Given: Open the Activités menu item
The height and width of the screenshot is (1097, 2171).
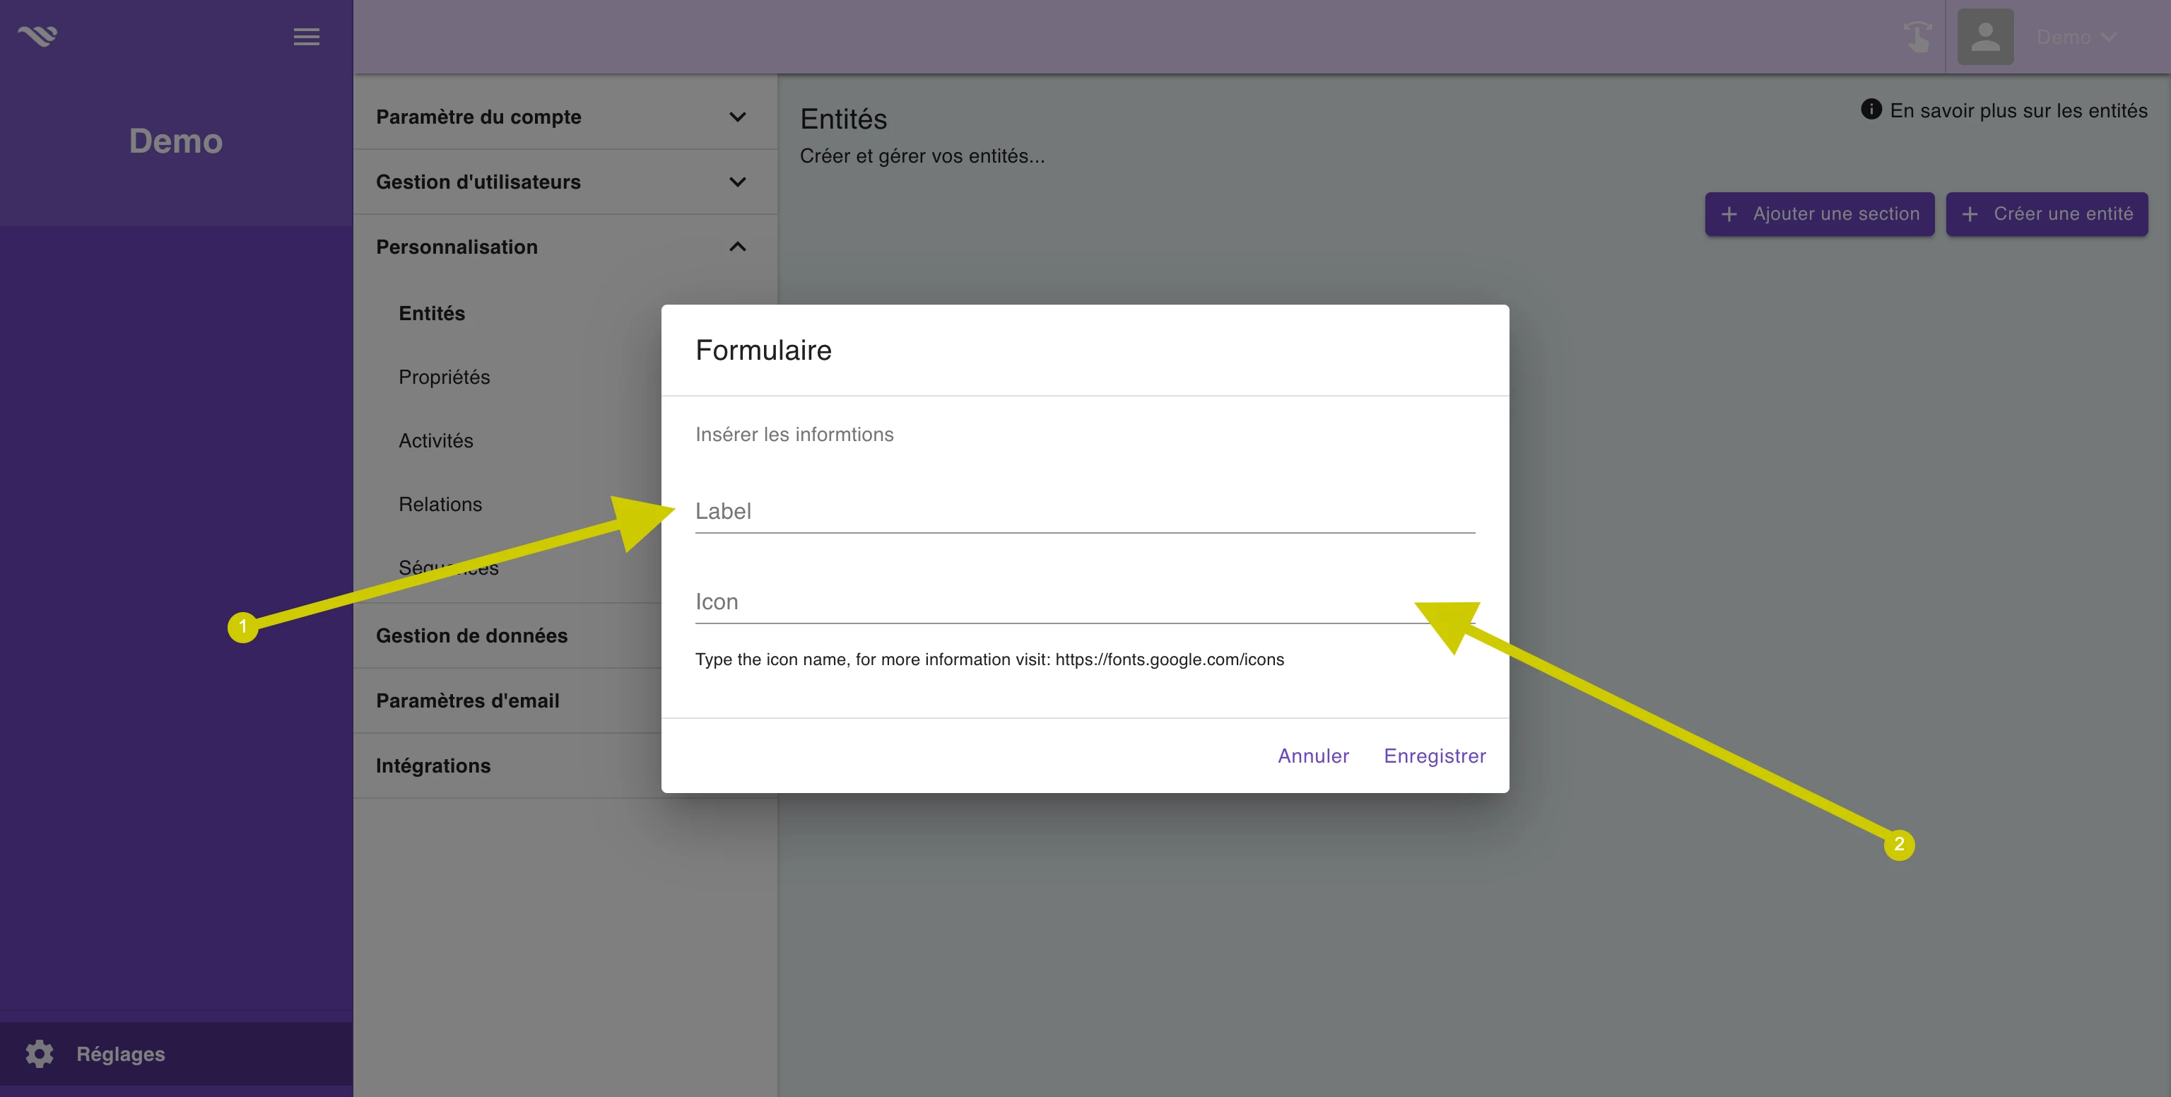Looking at the screenshot, I should point(436,440).
